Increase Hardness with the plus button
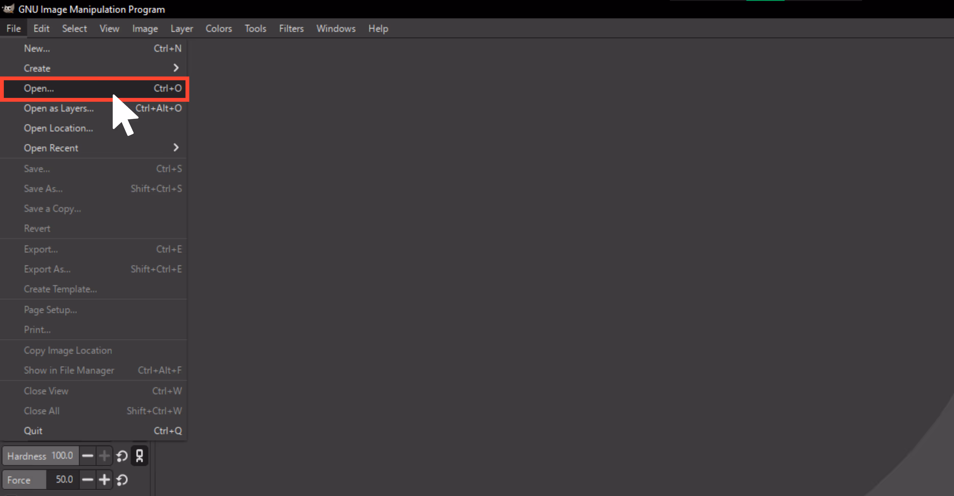Screen dimensions: 954x496 [105, 456]
